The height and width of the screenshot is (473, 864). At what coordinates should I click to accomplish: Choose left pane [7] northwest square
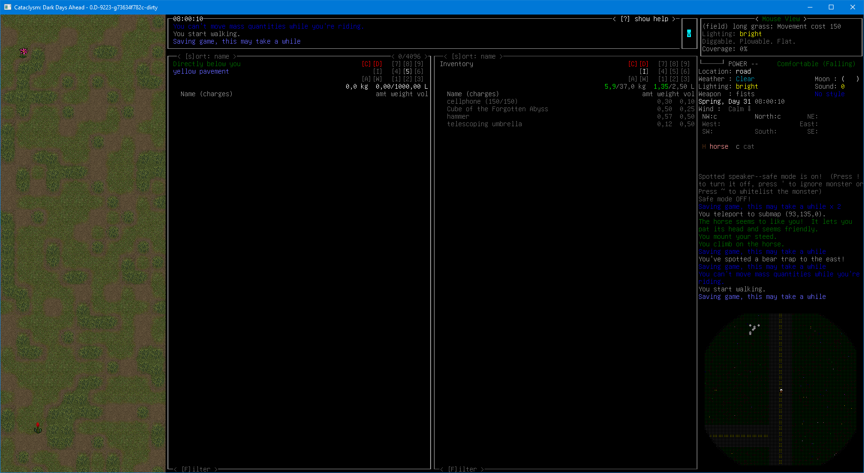tap(396, 64)
